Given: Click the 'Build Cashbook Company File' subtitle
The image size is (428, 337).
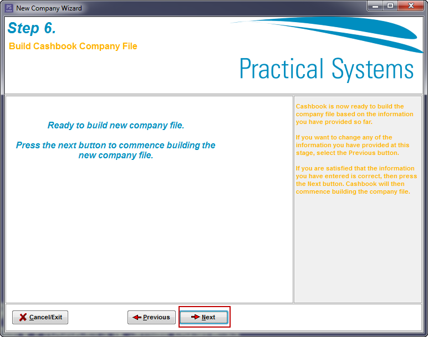Looking at the screenshot, I should pyautogui.click(x=73, y=46).
